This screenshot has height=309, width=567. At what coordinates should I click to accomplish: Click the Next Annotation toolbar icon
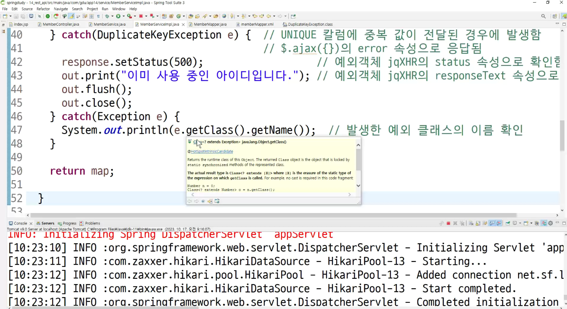click(232, 16)
